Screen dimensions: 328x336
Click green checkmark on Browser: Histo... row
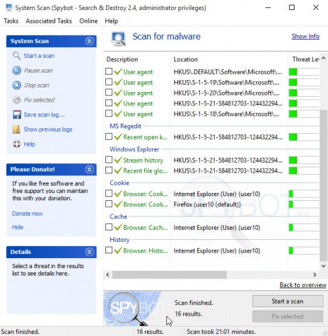pyautogui.click(x=118, y=251)
